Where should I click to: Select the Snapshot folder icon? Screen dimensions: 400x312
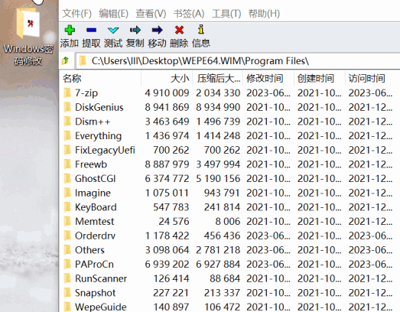click(x=67, y=293)
